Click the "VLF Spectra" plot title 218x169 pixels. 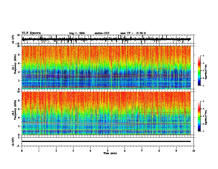[31, 33]
